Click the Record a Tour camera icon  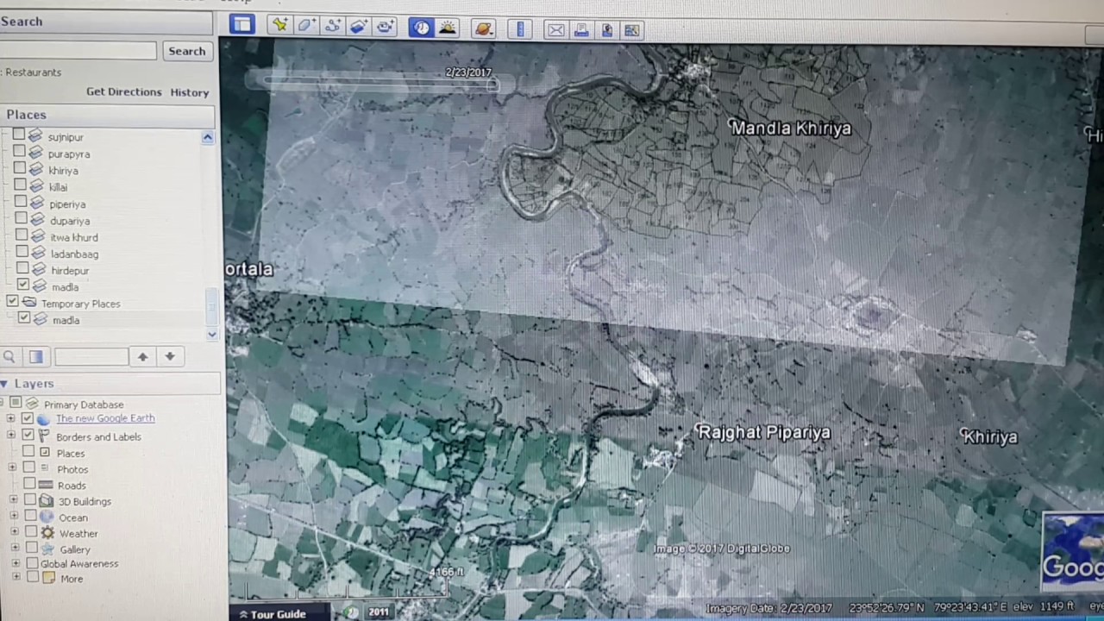(385, 27)
